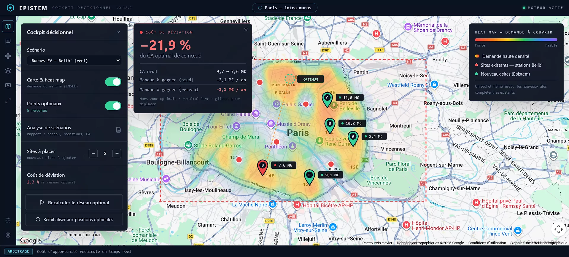Open the layers sidebar icon
569x257 pixels.
click(x=8, y=71)
